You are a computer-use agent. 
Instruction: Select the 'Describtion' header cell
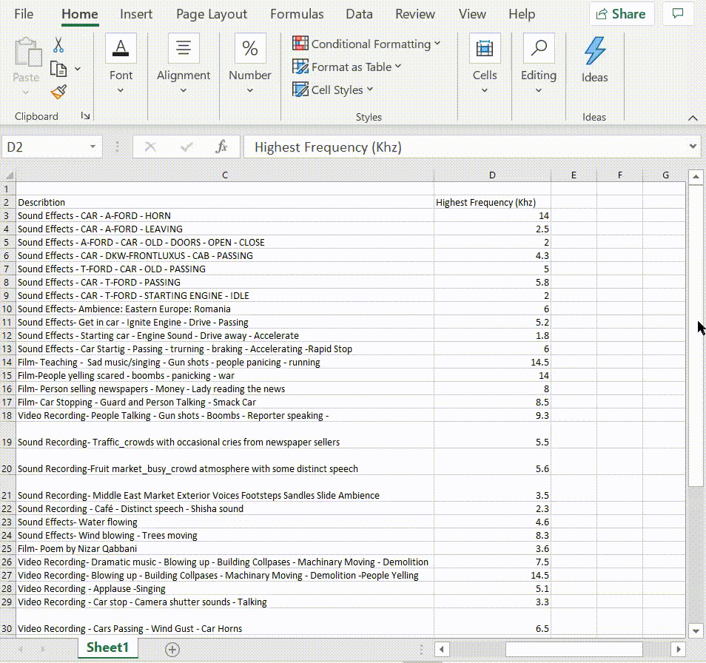tap(225, 202)
